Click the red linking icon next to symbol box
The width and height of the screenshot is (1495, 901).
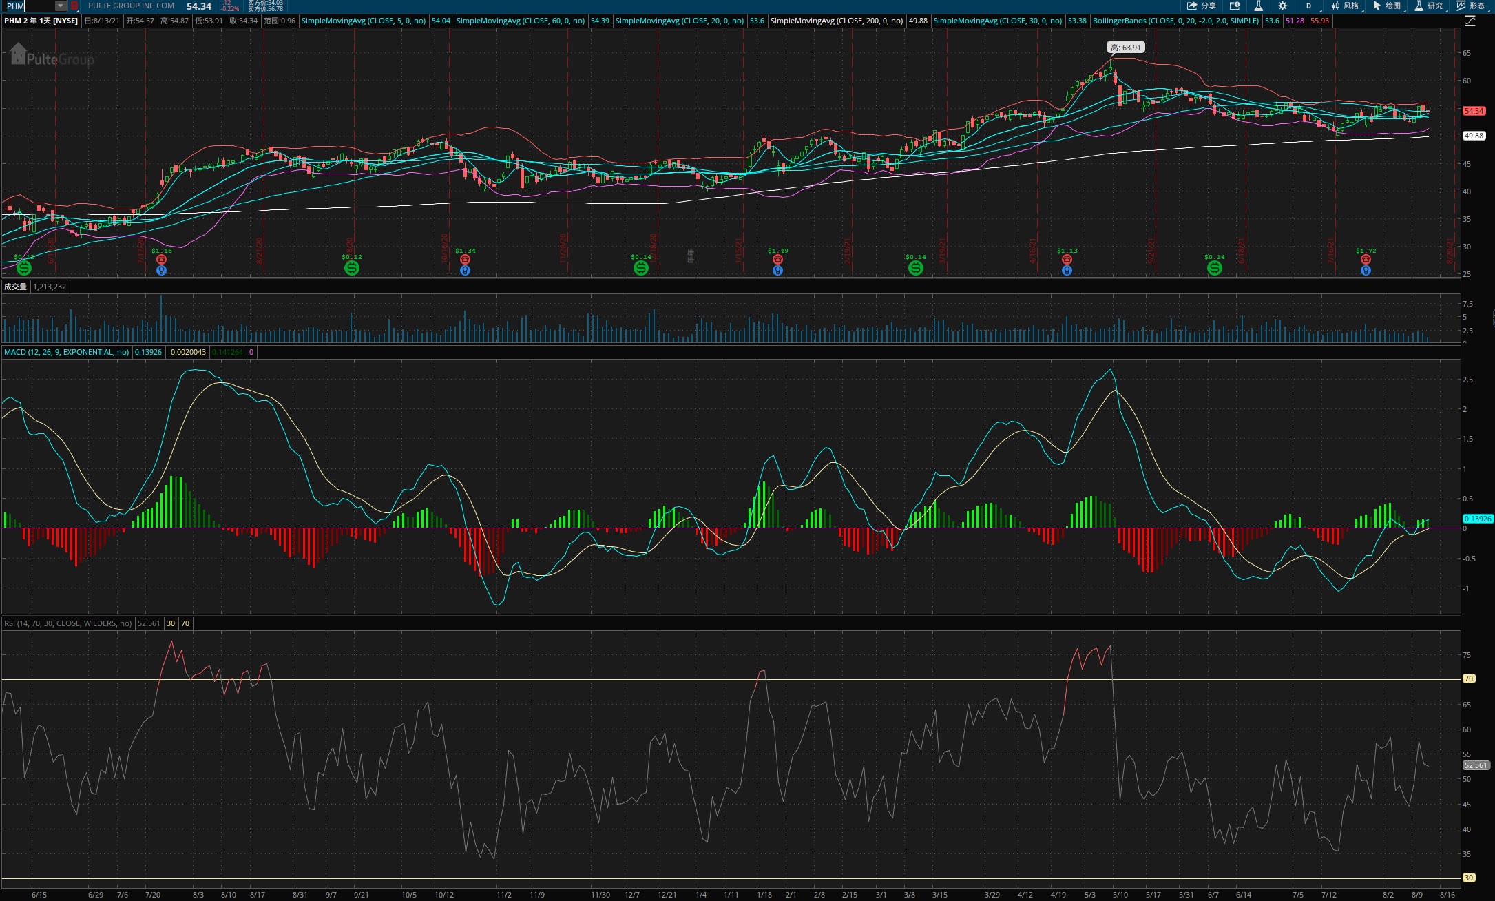74,6
